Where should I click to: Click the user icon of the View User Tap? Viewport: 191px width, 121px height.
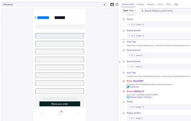[124, 42]
